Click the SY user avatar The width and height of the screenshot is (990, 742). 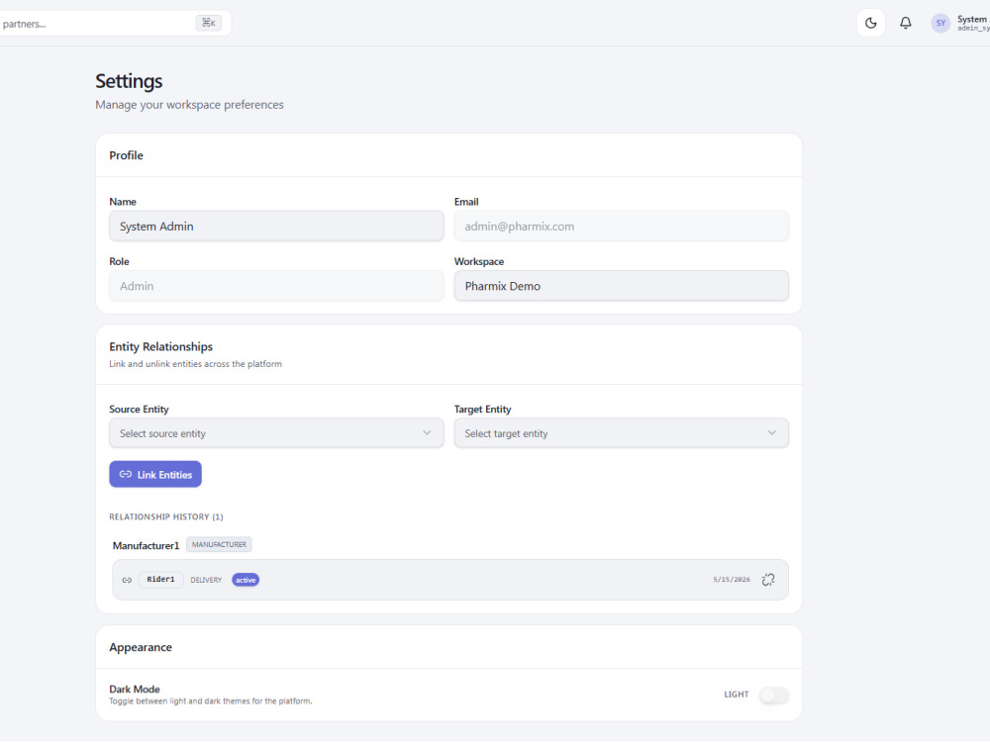[940, 24]
